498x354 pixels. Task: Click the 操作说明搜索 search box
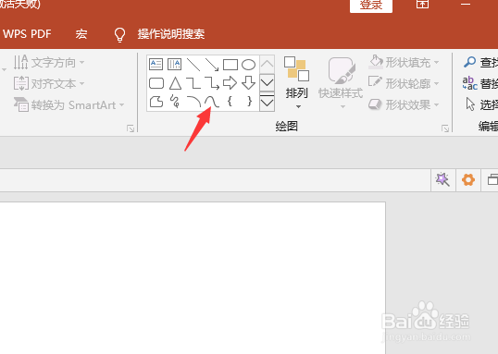click(x=171, y=34)
